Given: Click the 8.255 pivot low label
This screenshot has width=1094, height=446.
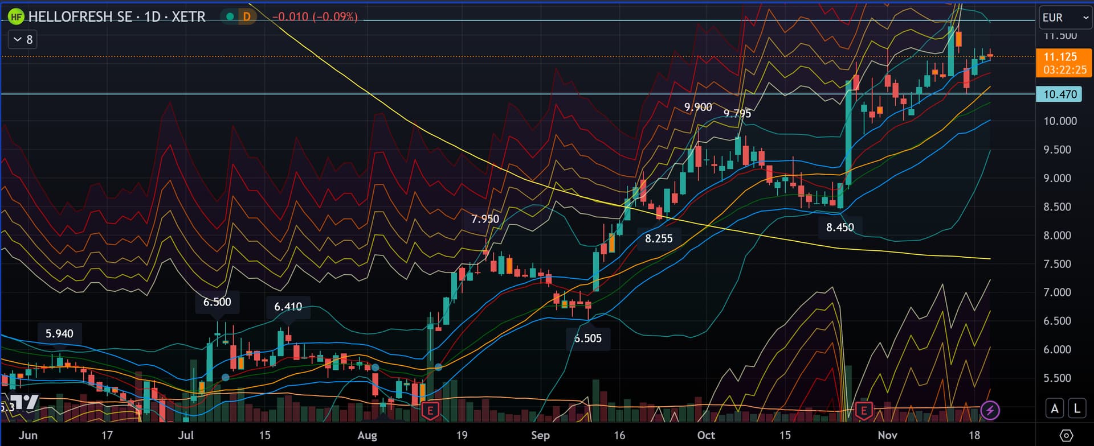Looking at the screenshot, I should pos(659,238).
